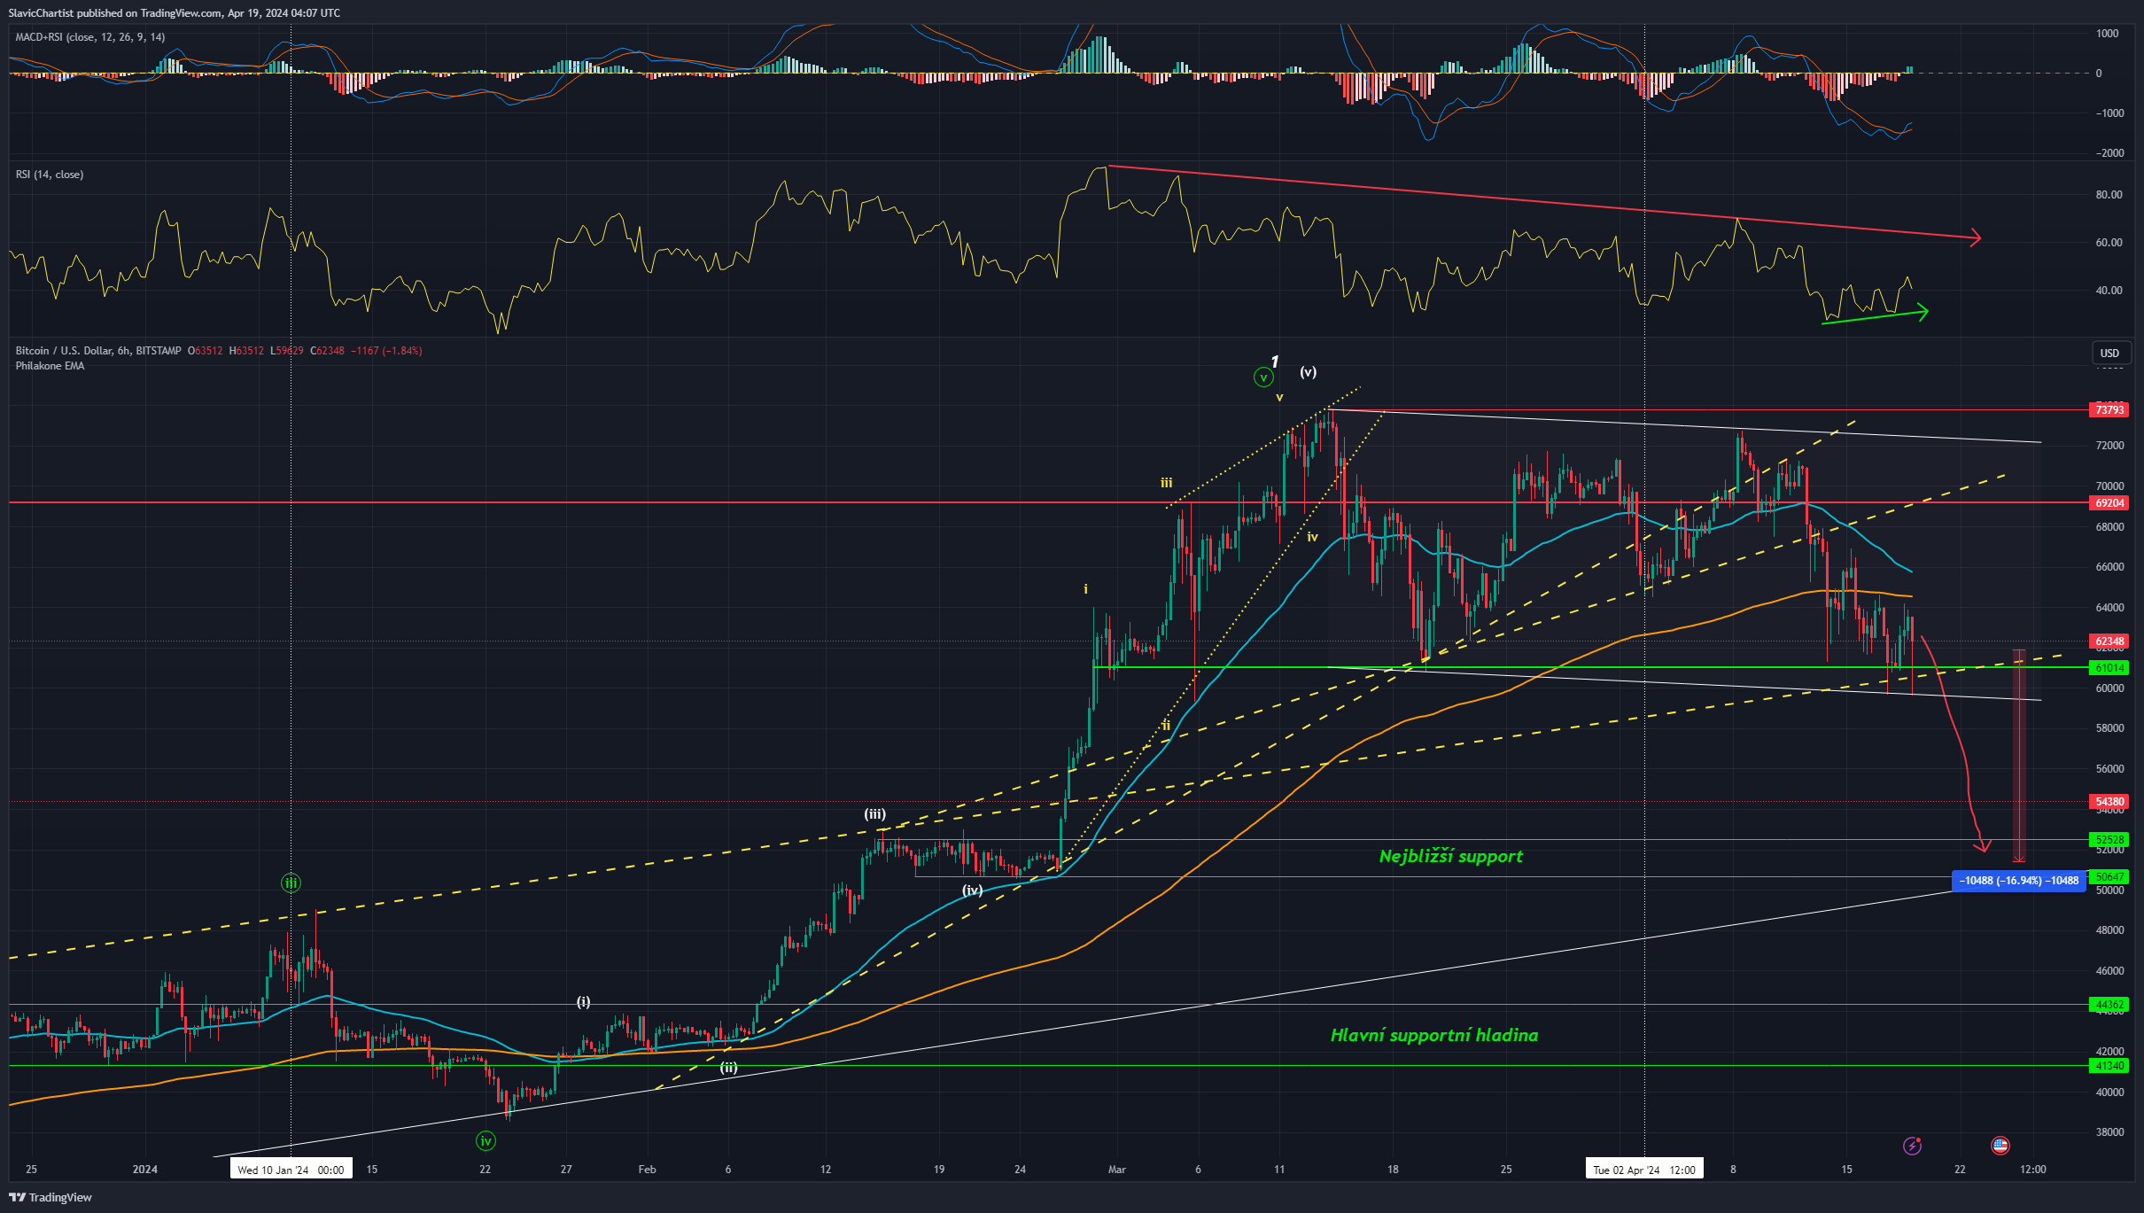Click the 12:00 label on time axis end

2032,1170
